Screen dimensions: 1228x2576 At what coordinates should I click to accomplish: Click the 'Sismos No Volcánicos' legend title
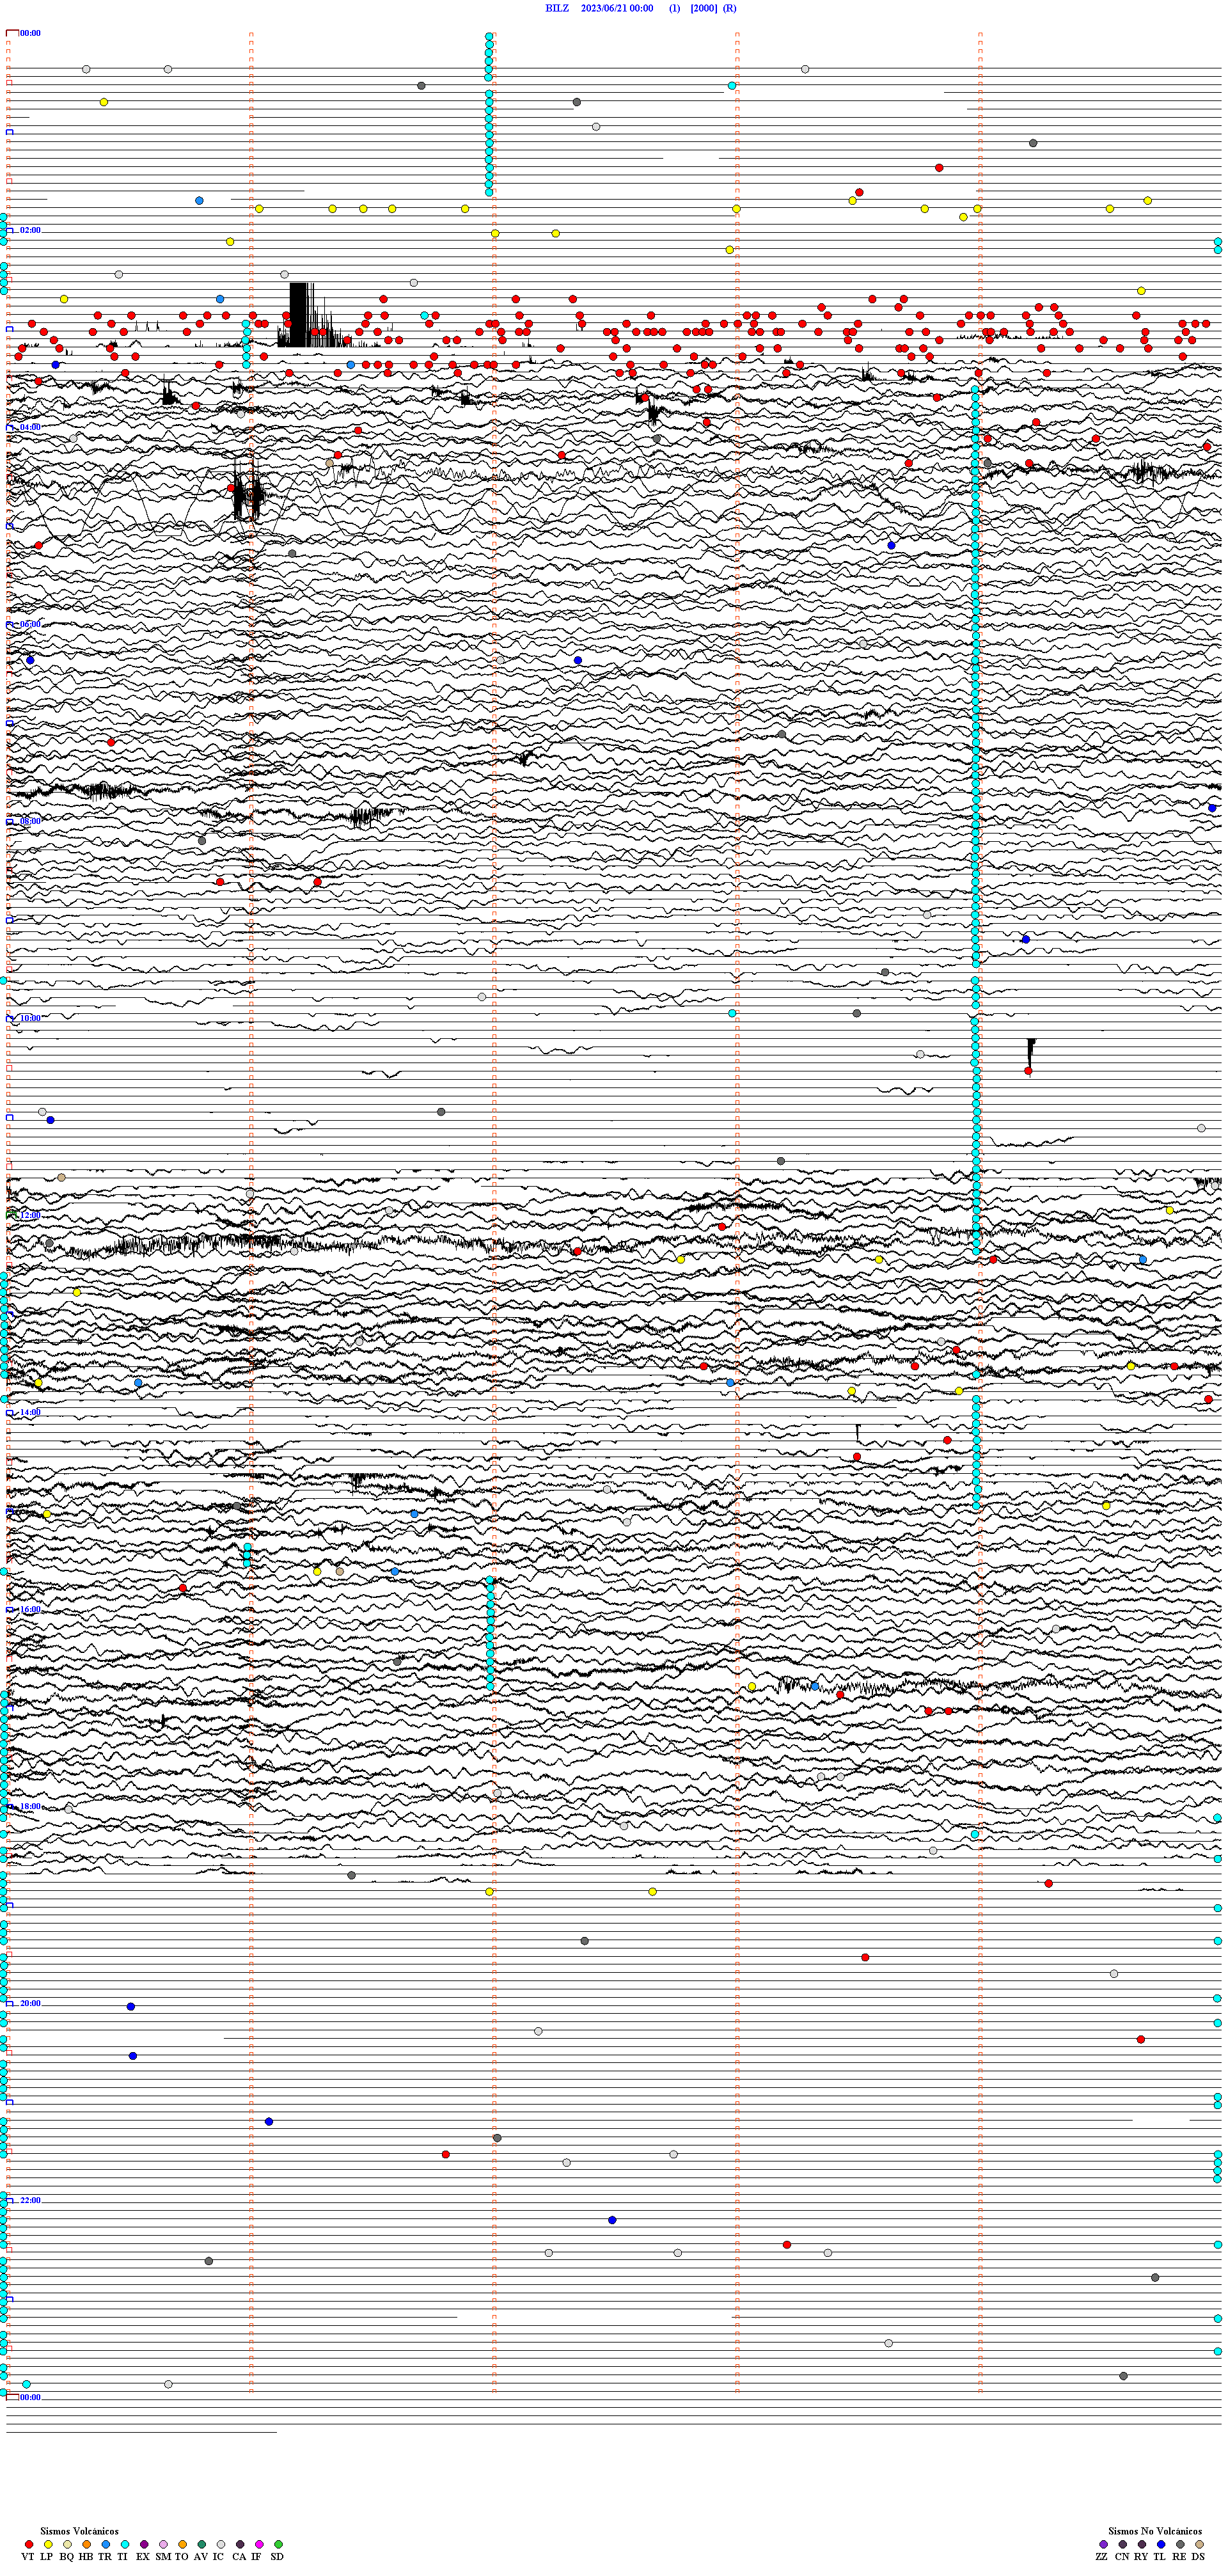[1155, 2531]
